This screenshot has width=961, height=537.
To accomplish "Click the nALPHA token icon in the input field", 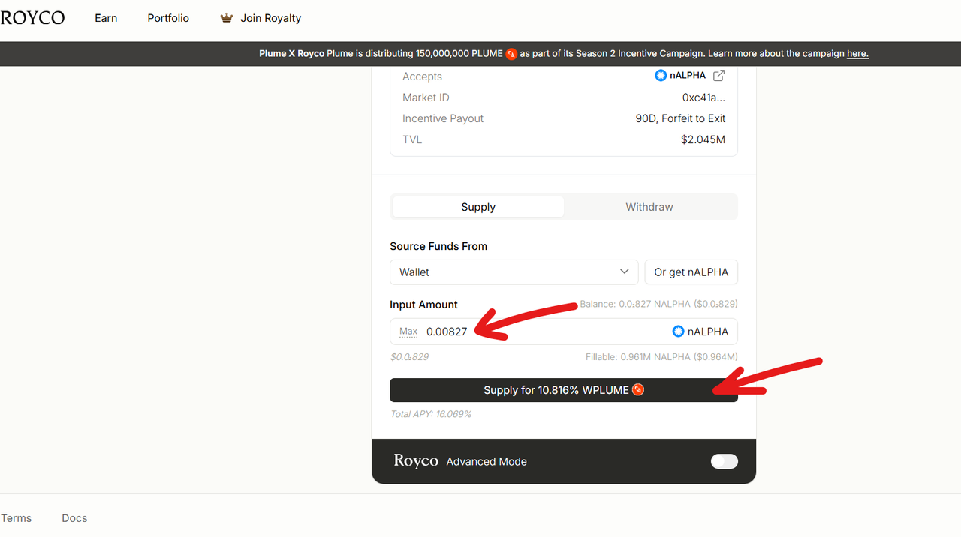I will tap(678, 331).
